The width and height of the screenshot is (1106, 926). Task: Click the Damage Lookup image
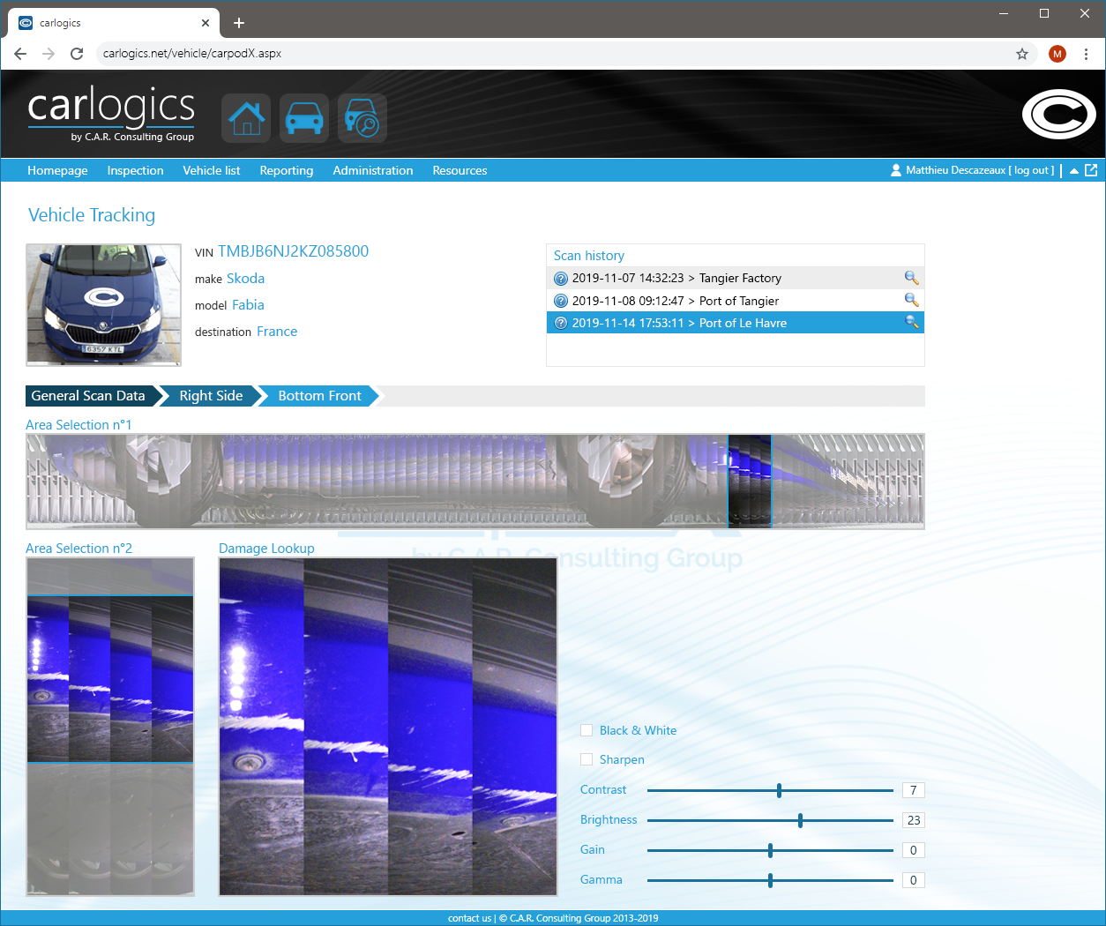pos(388,727)
